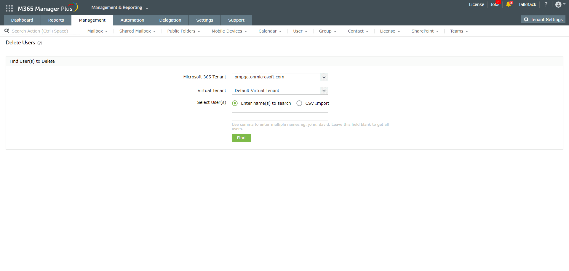Expand the License submenu

point(390,31)
